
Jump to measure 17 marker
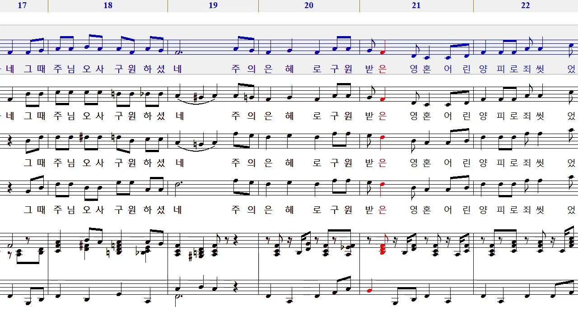(x=22, y=5)
